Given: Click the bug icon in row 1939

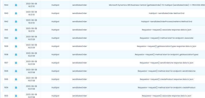Looking at the screenshot, I should [16, 46].
